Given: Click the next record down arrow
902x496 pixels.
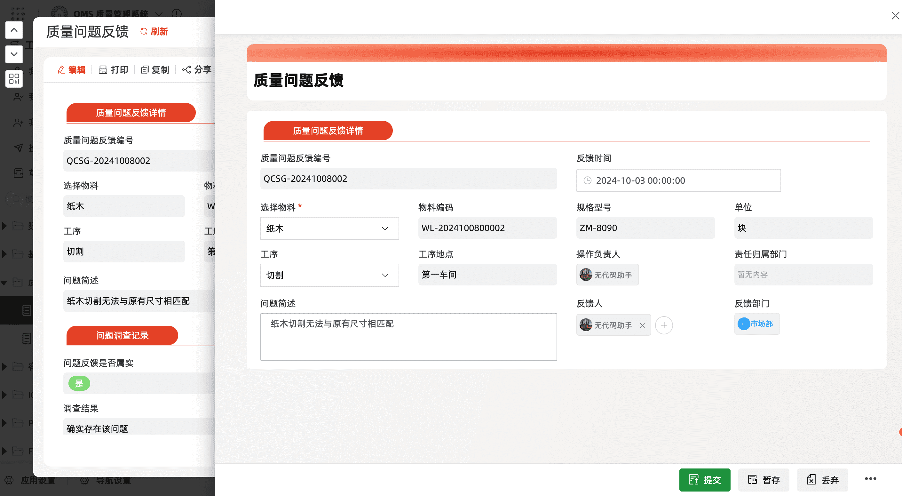Looking at the screenshot, I should [x=14, y=54].
